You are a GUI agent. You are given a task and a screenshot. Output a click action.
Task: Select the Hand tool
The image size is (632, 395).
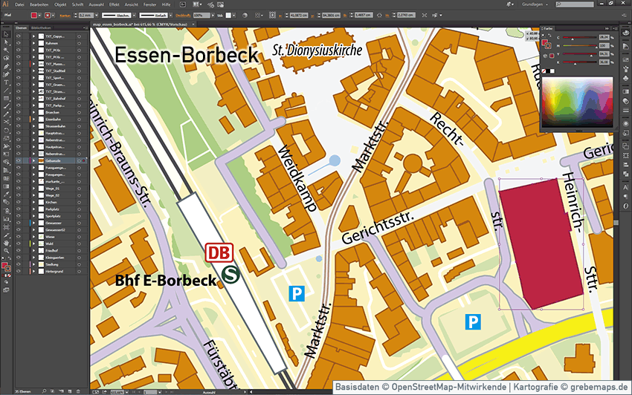click(7, 242)
